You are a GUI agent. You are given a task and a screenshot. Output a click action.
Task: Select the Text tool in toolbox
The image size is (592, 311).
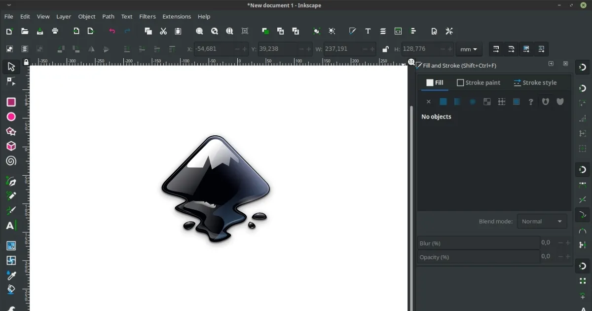click(11, 226)
